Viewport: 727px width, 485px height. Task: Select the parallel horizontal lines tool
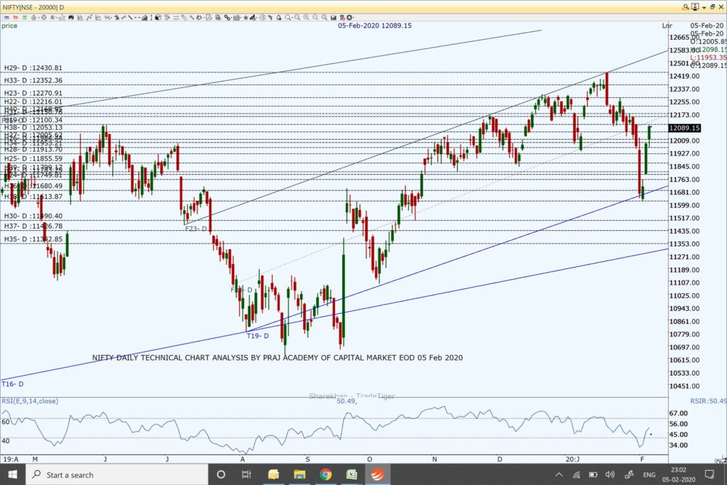[176, 18]
